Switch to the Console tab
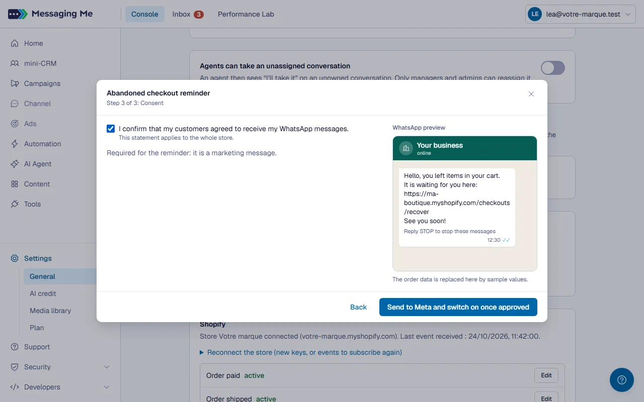Screen dimensions: 644x402 145,14
